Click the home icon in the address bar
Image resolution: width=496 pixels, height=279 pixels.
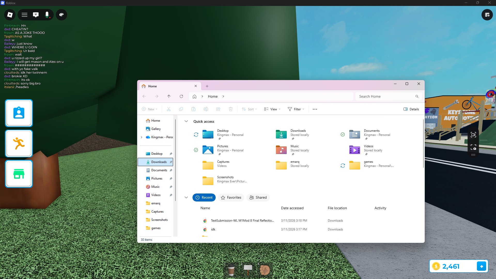pyautogui.click(x=195, y=96)
